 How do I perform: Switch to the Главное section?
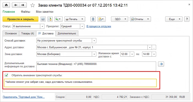9,12
